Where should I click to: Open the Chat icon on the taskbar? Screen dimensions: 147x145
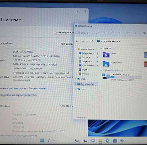pyautogui.click(x=93, y=141)
